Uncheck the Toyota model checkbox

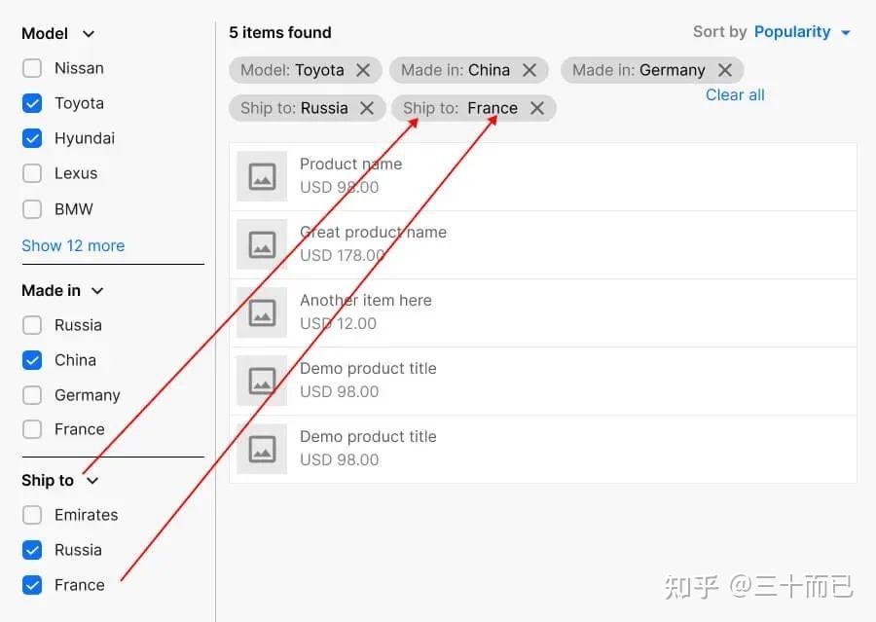(32, 103)
